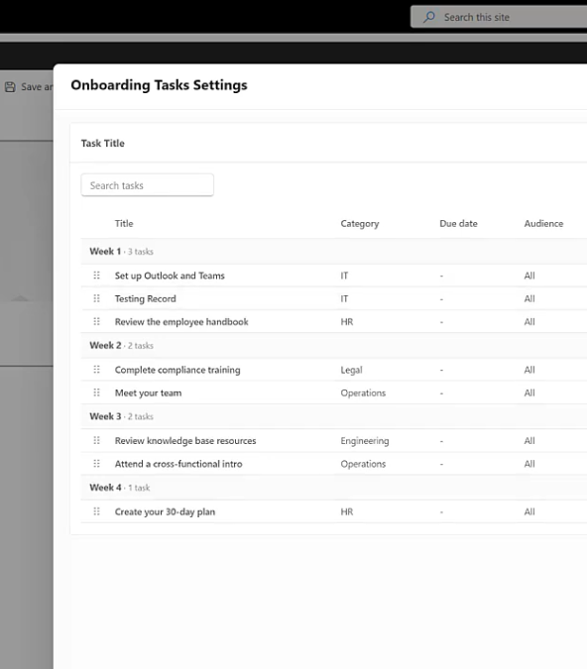Image resolution: width=587 pixels, height=669 pixels.
Task: Open Attend a cross-functional intro task
Action: pos(178,464)
